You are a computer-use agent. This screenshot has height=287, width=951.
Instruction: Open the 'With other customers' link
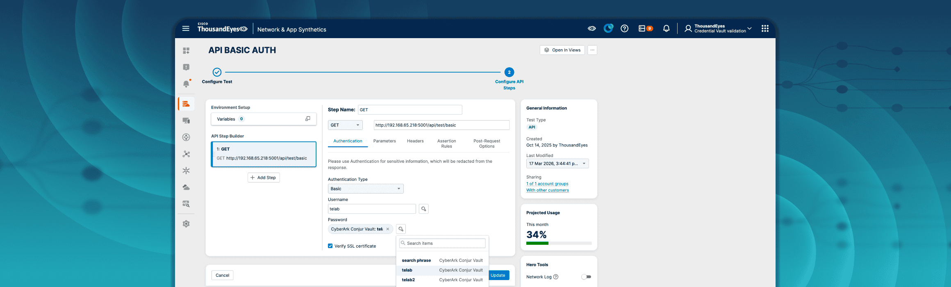pyautogui.click(x=548, y=190)
